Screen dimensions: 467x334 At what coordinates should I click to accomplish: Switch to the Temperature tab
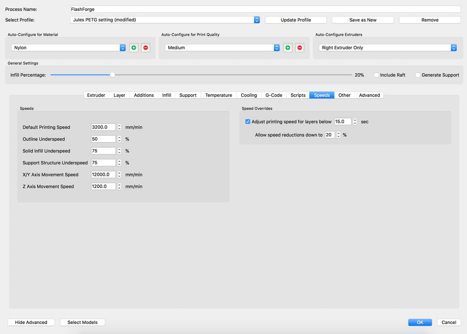pyautogui.click(x=218, y=95)
